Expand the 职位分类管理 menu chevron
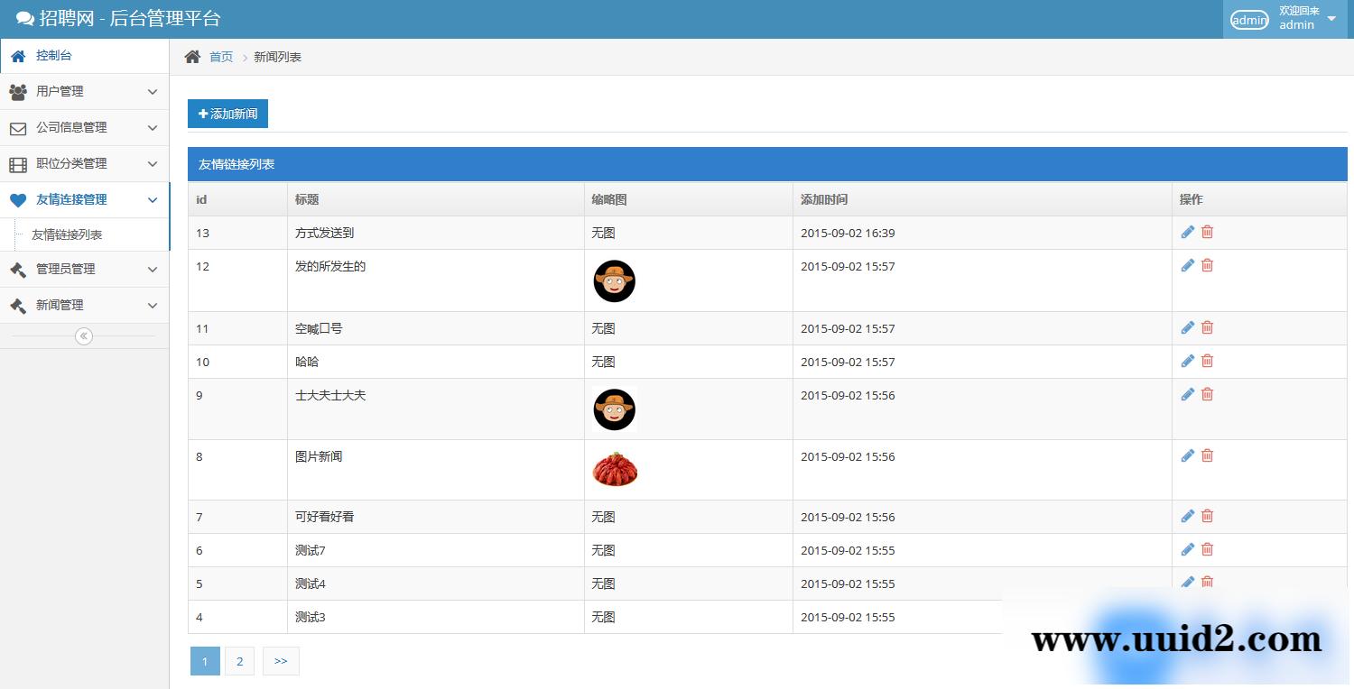The width and height of the screenshot is (1354, 689). 153,164
